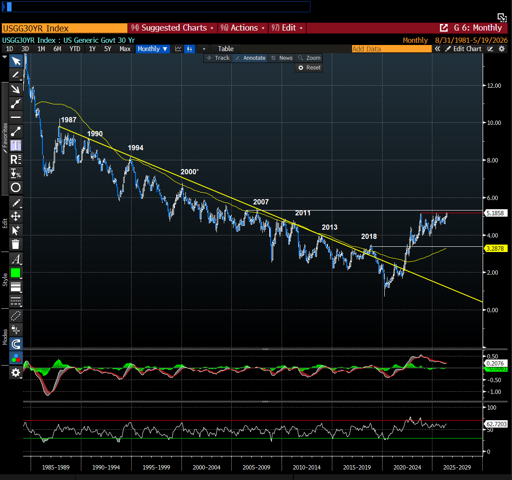Click the pop-out icon beside G 6: Monthly
The width and height of the screenshot is (512, 480).
444,28
